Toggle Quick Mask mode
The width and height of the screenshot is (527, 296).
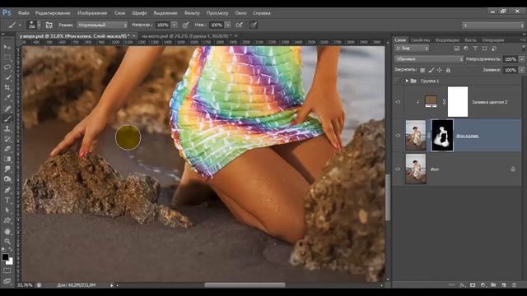[x=7, y=271]
